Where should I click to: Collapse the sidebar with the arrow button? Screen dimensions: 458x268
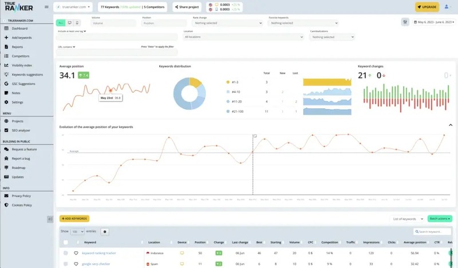click(50, 219)
